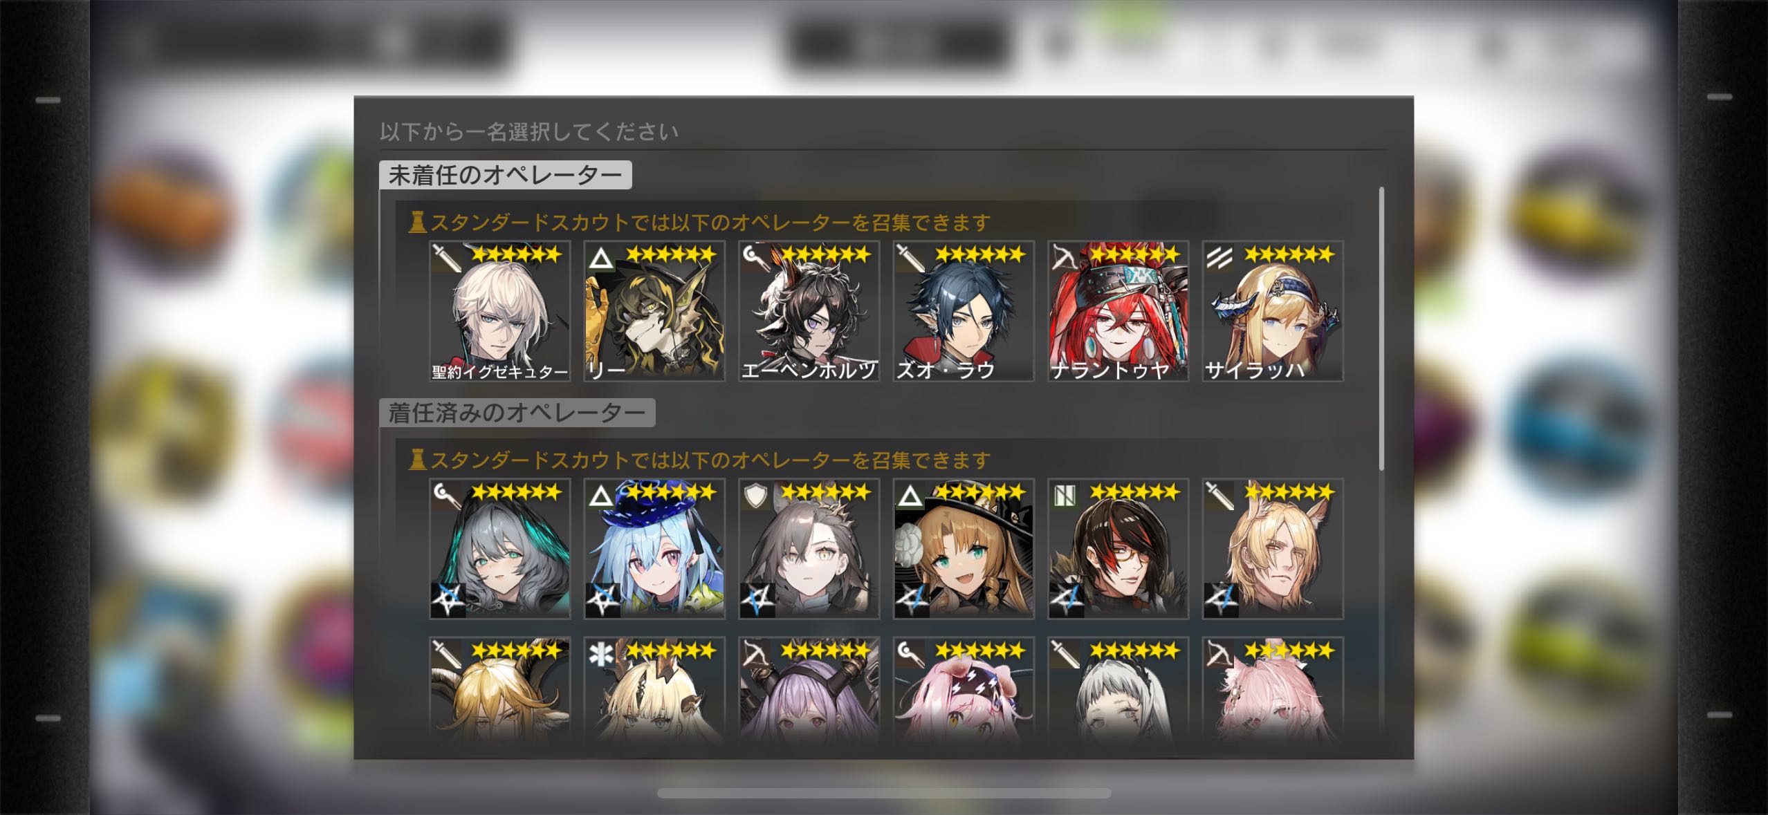Image resolution: width=1768 pixels, height=815 pixels.
Task: Click the medic snowflake icon on blonde operator
Action: click(x=601, y=655)
